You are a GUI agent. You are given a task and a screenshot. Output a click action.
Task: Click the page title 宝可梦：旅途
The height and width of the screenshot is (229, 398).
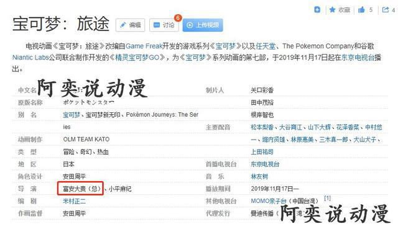click(x=61, y=24)
